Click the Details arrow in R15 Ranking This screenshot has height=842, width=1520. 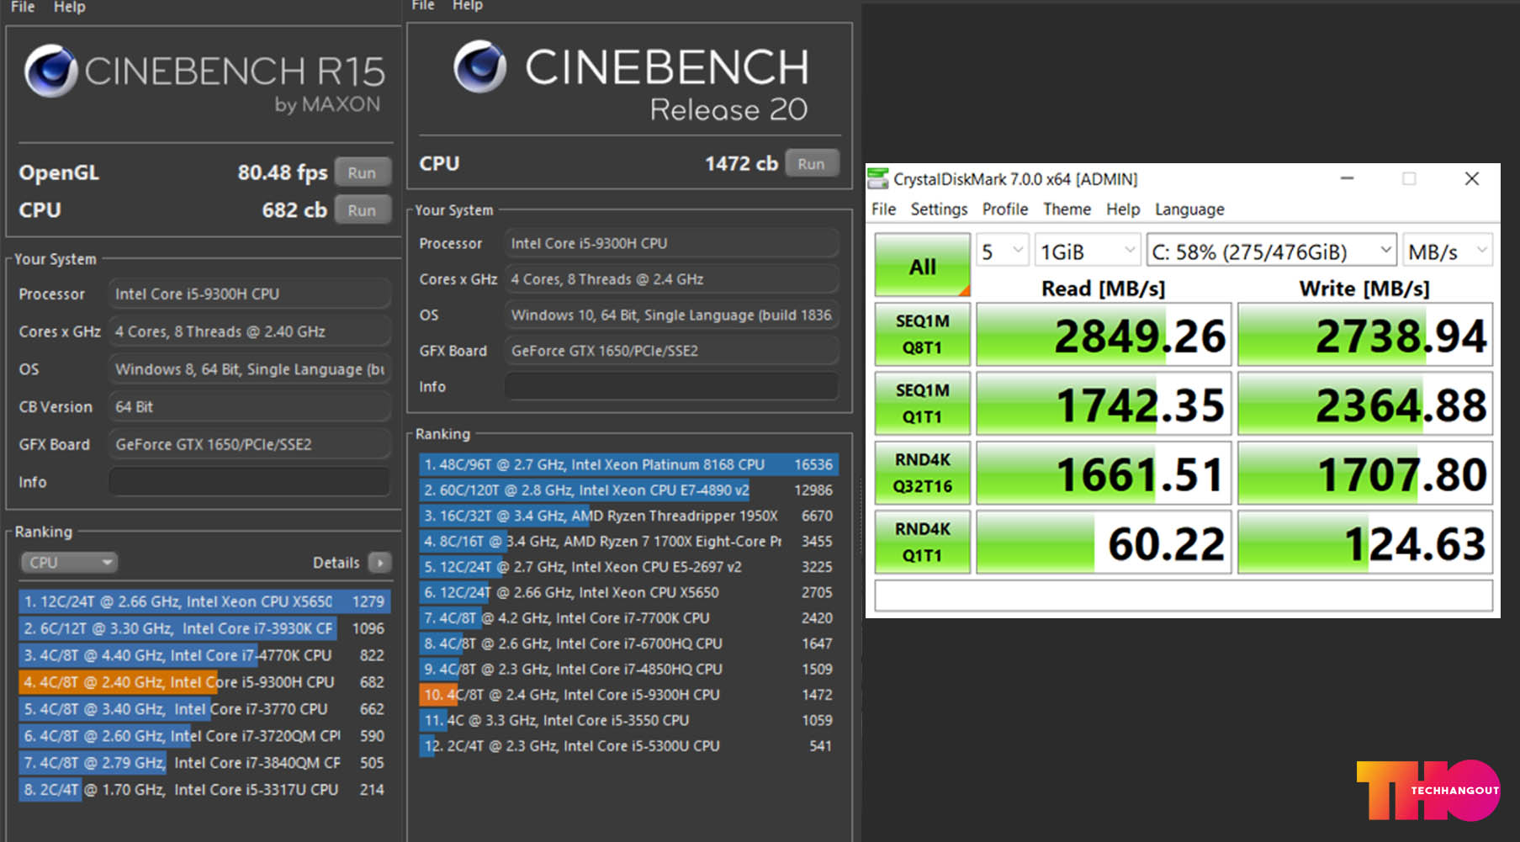coord(380,562)
